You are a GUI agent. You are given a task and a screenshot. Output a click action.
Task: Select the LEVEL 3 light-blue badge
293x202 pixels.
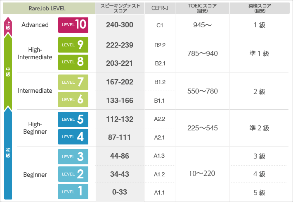point(73,156)
